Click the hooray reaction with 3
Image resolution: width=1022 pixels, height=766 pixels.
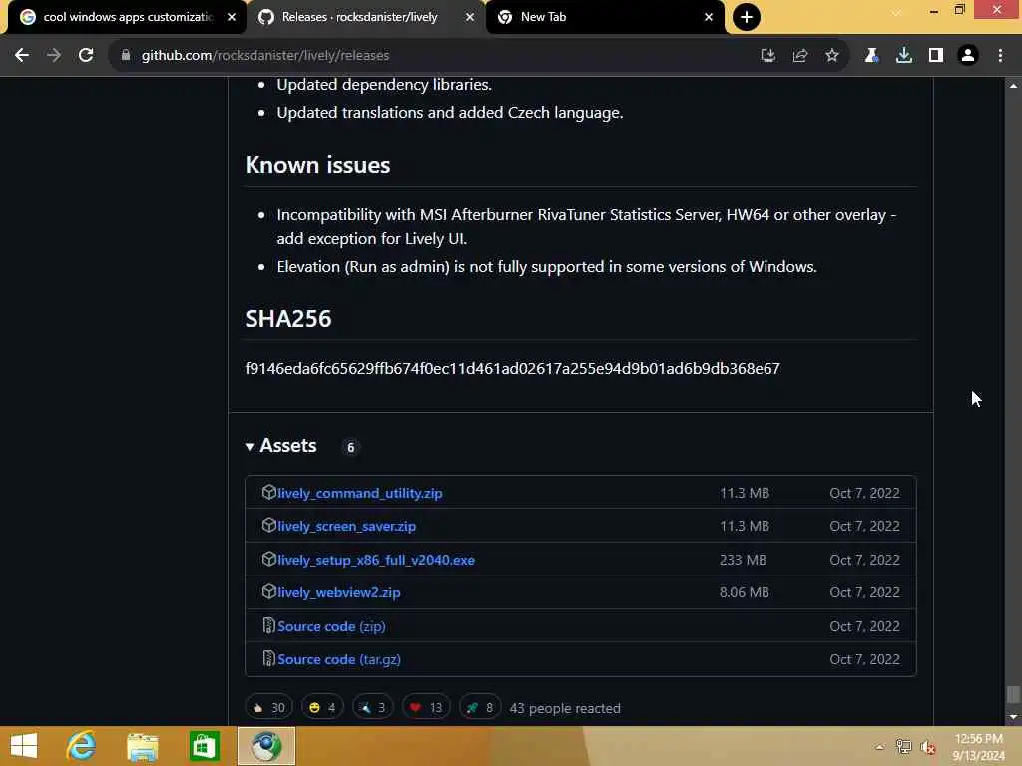[x=373, y=708]
